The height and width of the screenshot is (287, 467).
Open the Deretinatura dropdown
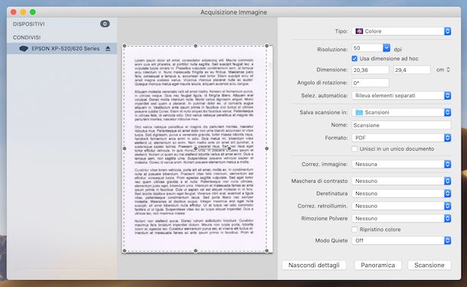point(401,194)
